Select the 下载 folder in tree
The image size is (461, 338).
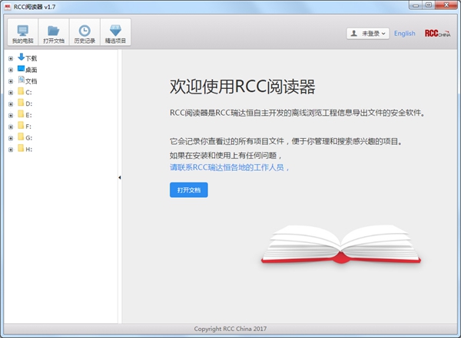click(x=31, y=57)
